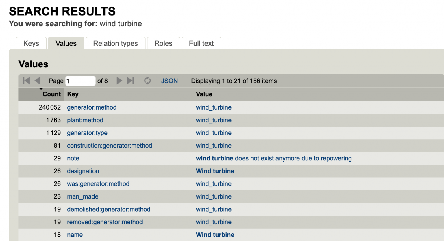Open the designation key page

(x=83, y=171)
